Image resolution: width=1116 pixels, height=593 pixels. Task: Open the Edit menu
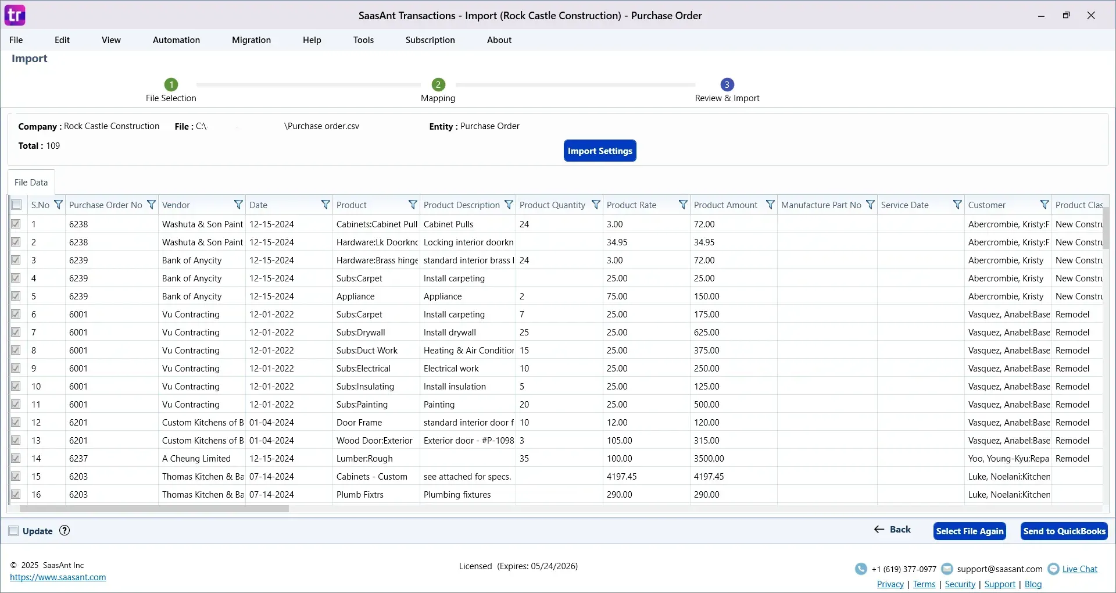[62, 40]
